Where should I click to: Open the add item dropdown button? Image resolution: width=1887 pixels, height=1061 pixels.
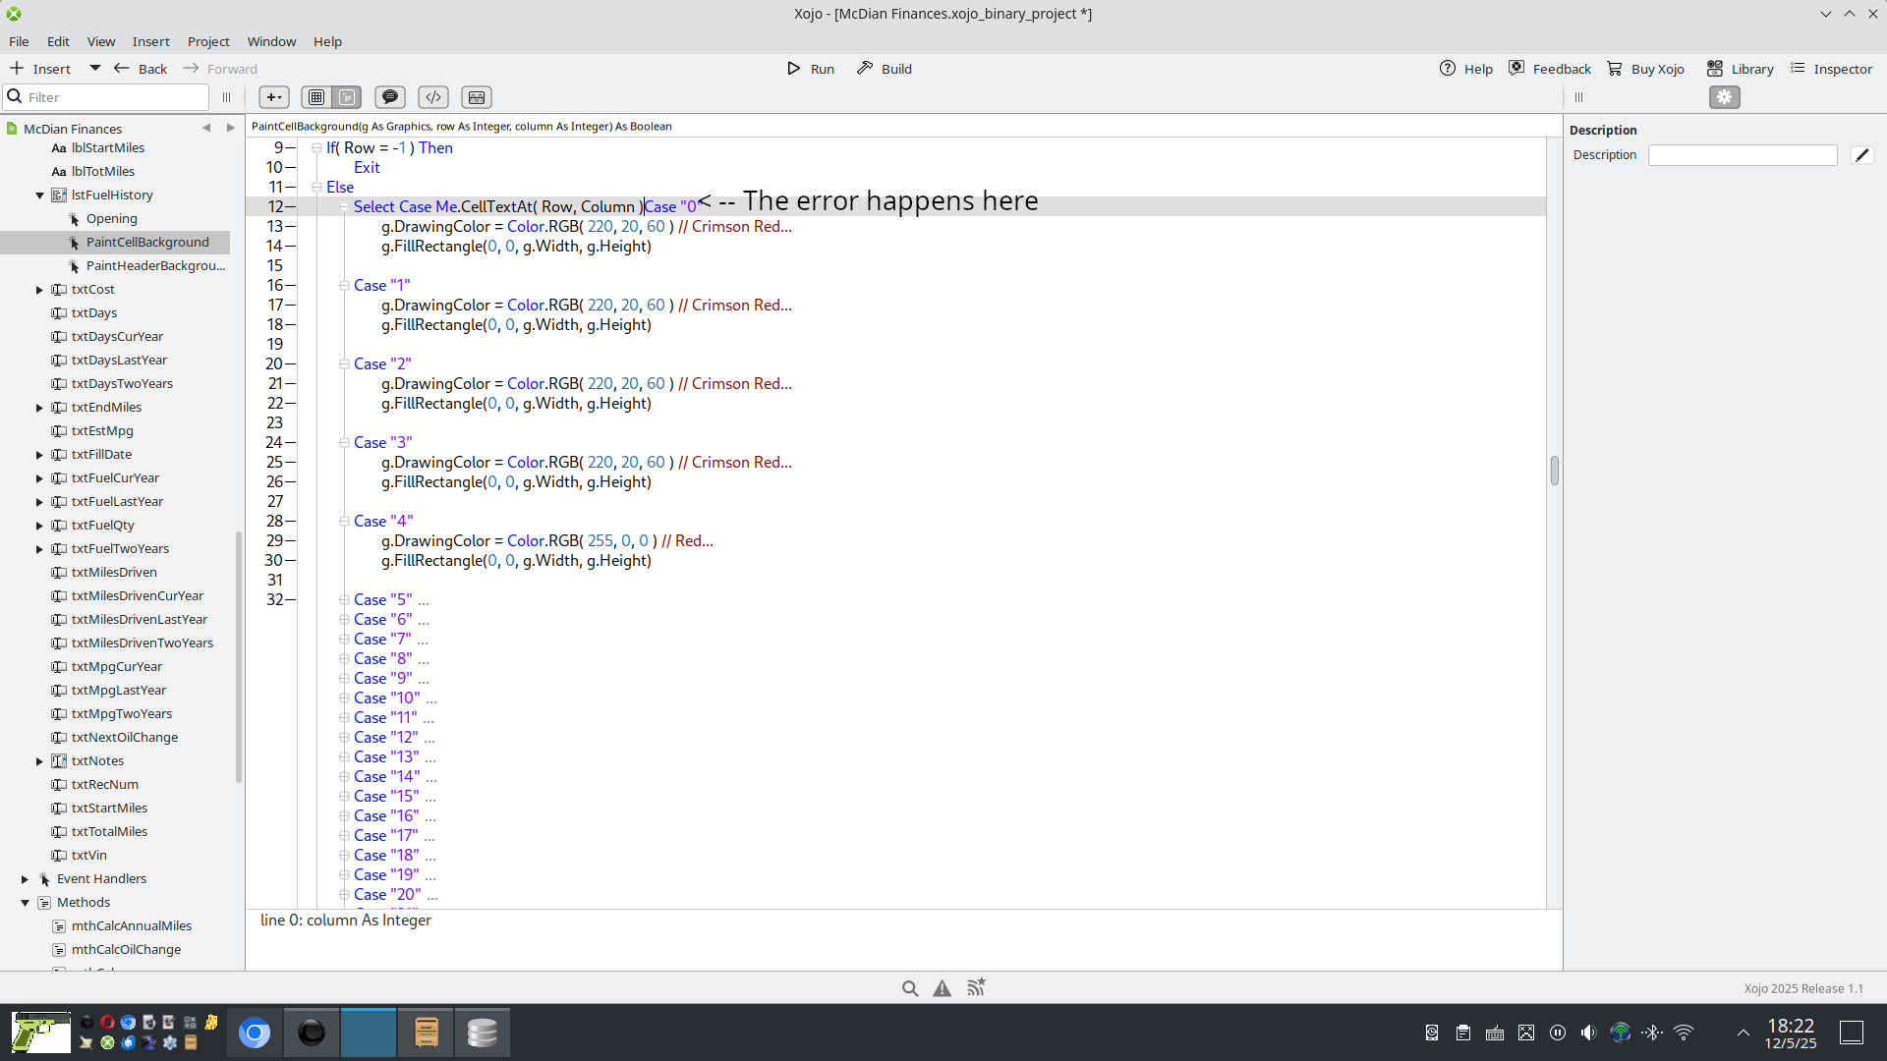[274, 97]
